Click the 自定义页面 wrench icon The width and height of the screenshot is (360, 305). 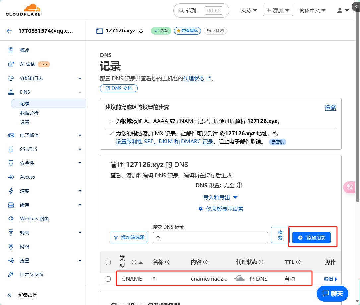[11, 274]
